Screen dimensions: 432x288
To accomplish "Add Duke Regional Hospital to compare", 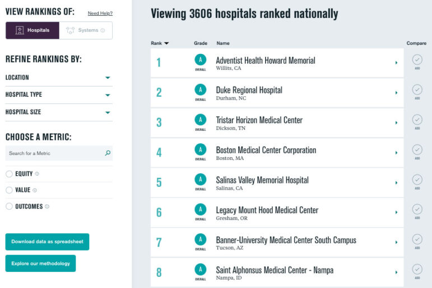I will (x=417, y=89).
